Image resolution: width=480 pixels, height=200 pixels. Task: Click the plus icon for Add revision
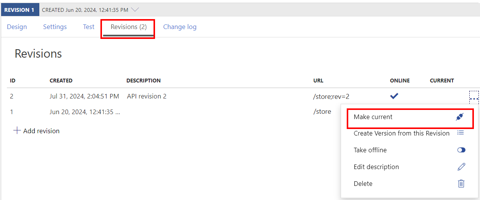(17, 131)
